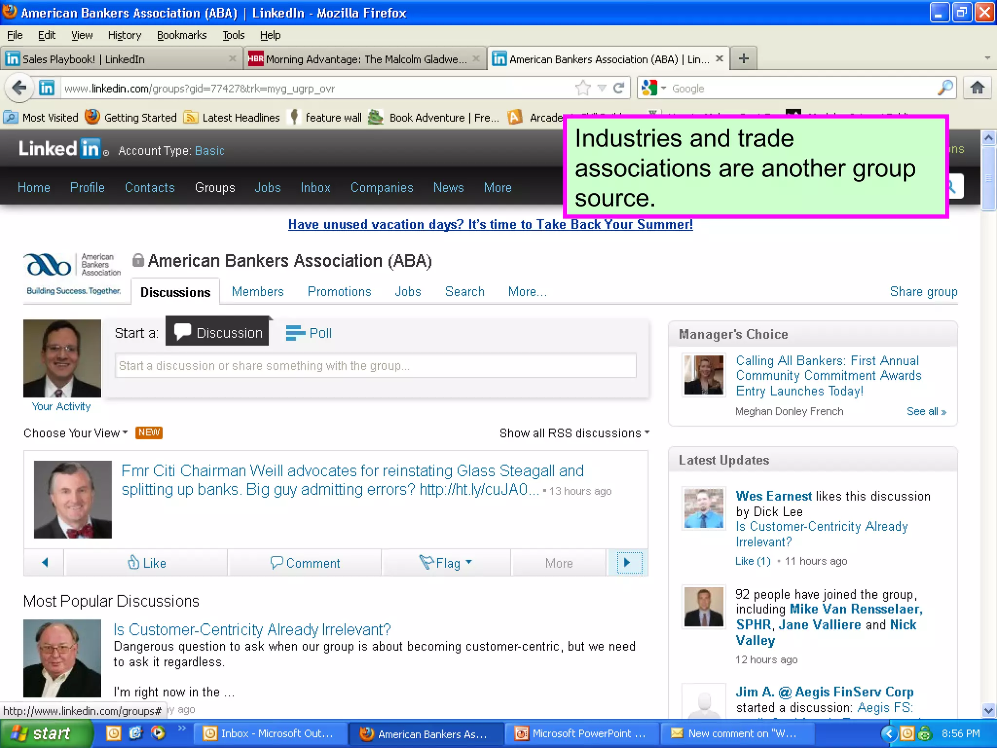Click the reload page icon in address bar
This screenshot has height=748, width=997.
pyautogui.click(x=618, y=88)
